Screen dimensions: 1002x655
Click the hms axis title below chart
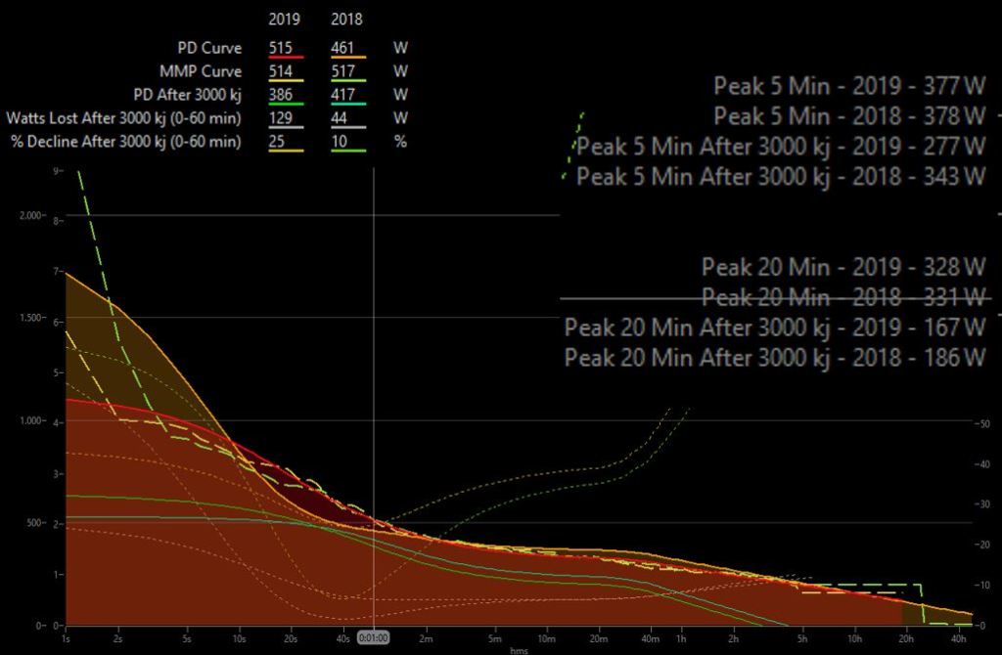(x=519, y=648)
